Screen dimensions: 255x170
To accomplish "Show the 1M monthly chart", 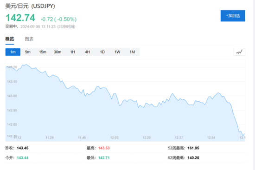I will [x=132, y=52].
